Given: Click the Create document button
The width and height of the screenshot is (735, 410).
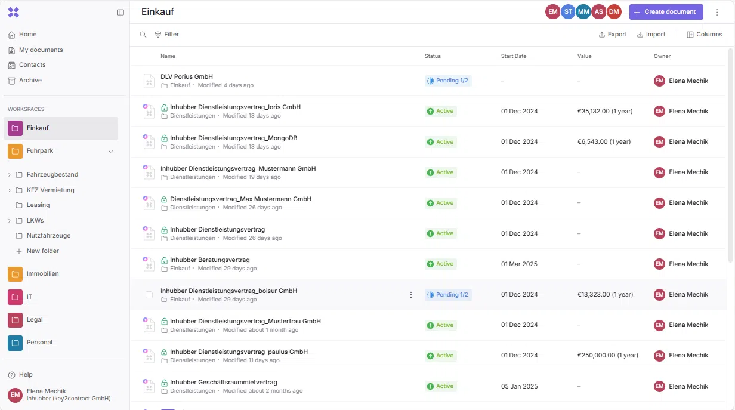Looking at the screenshot, I should 666,12.
